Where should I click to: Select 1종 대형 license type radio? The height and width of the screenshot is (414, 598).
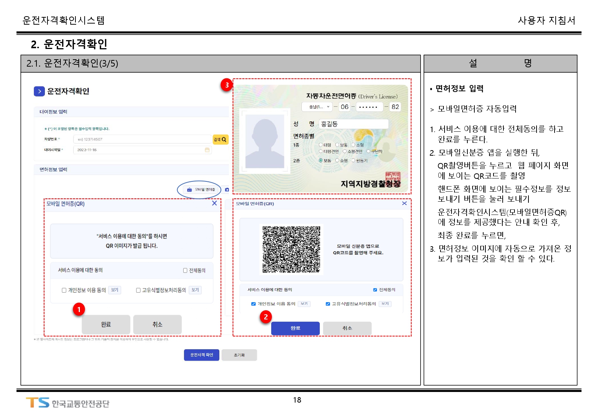[x=321, y=145]
